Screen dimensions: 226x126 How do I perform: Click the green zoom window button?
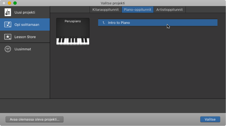[x=15, y=3]
